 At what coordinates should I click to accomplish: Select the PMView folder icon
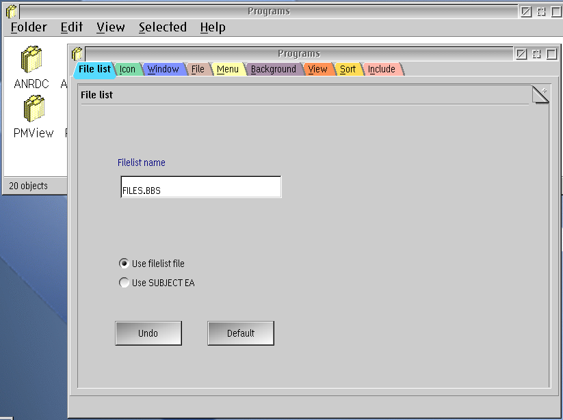(34, 109)
